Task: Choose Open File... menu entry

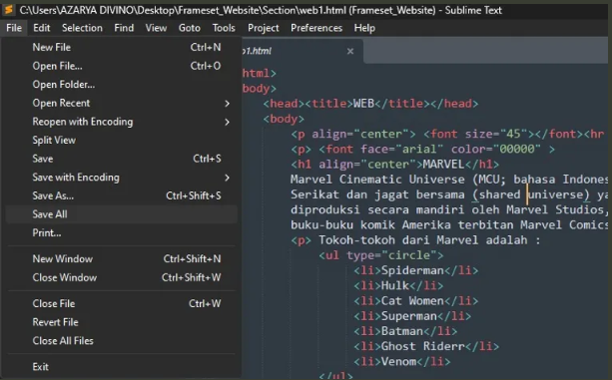Action: pos(122,66)
